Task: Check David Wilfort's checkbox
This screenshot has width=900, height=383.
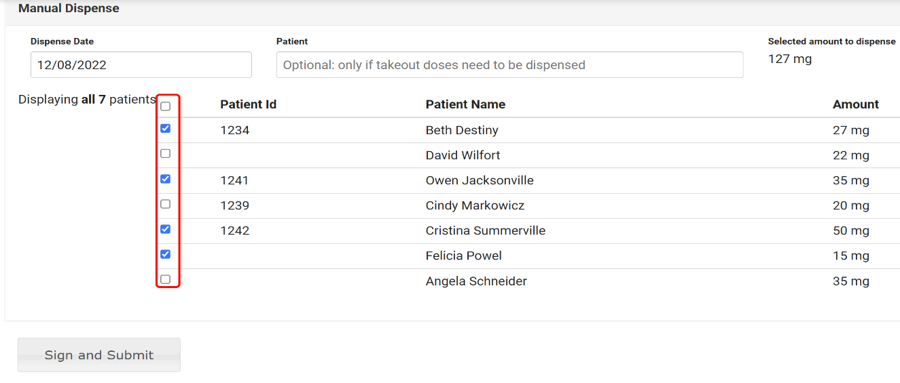Action: click(x=165, y=154)
